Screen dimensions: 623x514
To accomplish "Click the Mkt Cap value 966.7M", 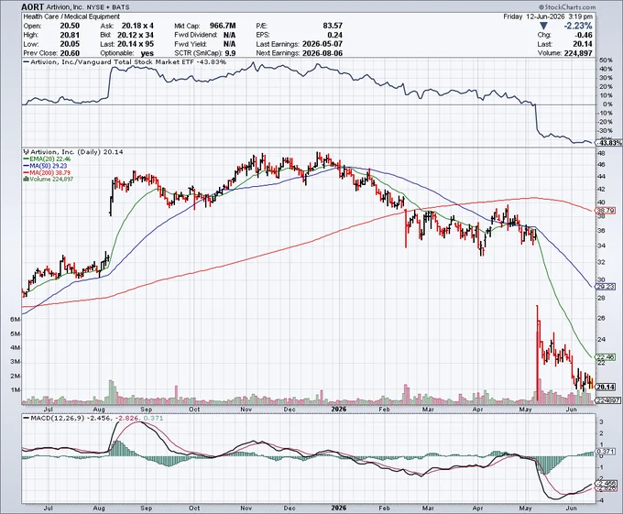I will [x=223, y=26].
